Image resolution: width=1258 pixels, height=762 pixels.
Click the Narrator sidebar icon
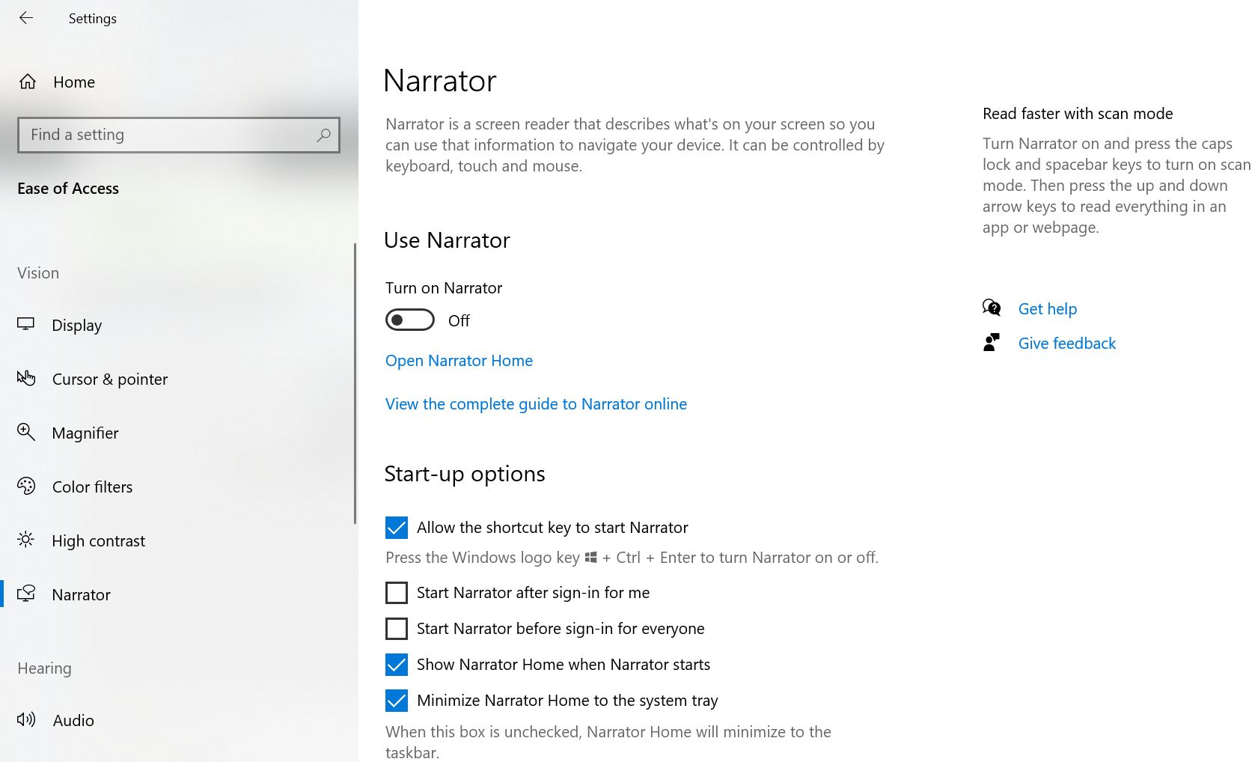(26, 594)
